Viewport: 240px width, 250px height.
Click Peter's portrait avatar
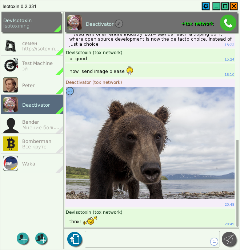point(11,85)
